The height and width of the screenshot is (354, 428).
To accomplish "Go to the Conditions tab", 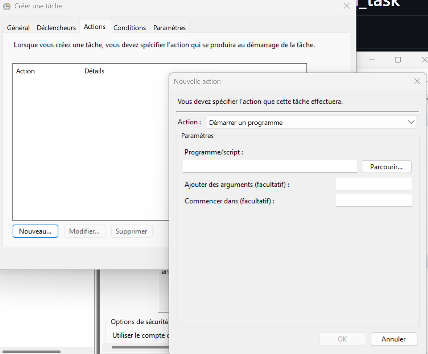I will point(130,28).
